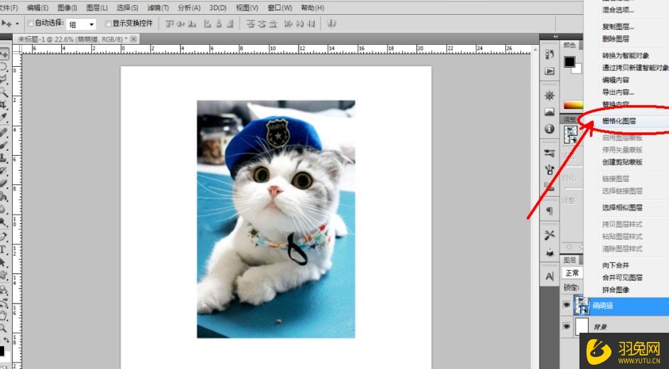669x369 pixels.
Task: Hide the 萌萌猫 layer via eye icon
Action: (567, 306)
